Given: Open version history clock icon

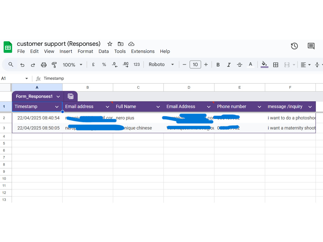Looking at the screenshot, I should click(294, 46).
